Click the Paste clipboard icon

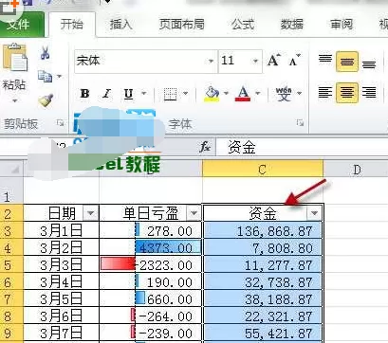click(x=15, y=57)
